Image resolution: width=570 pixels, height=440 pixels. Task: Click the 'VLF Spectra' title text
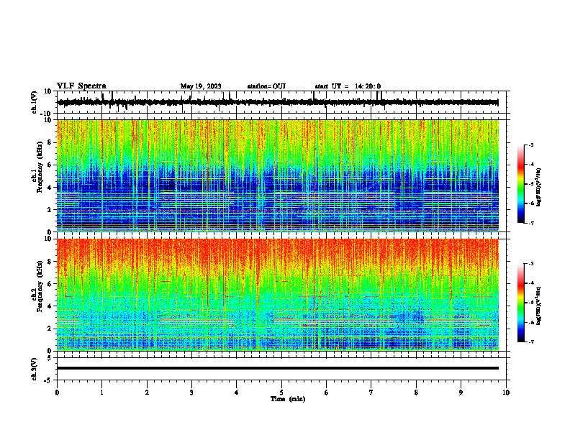[x=81, y=86]
